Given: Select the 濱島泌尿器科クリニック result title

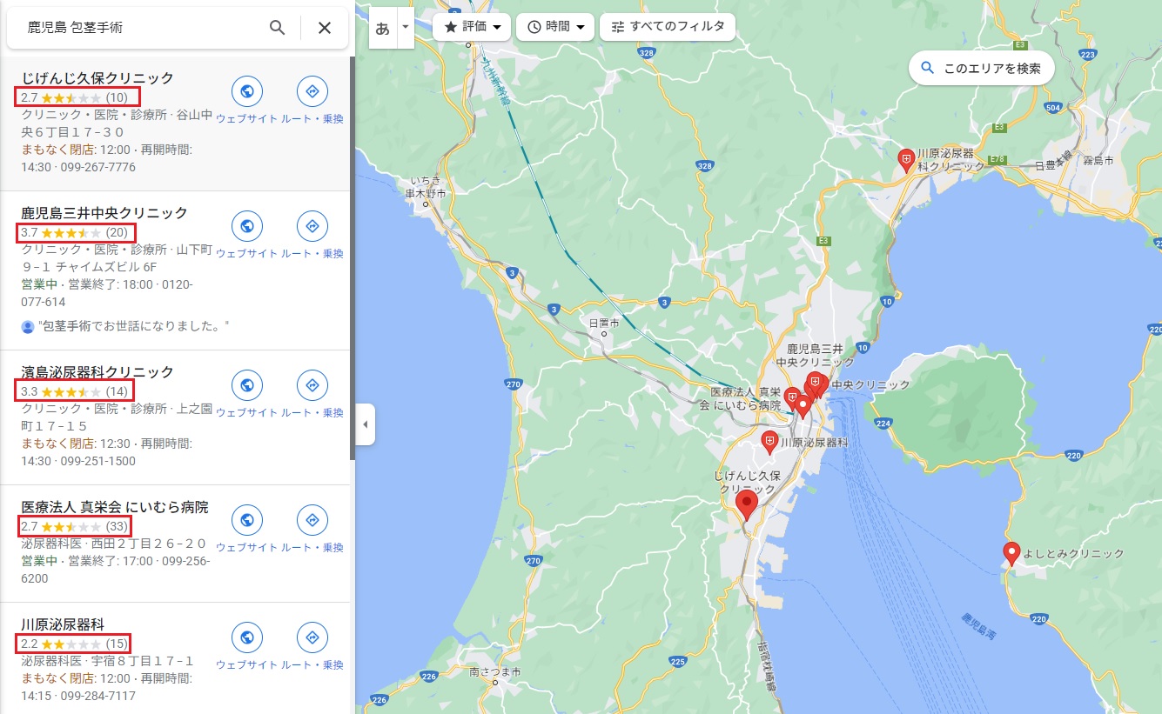Looking at the screenshot, I should 97,371.
